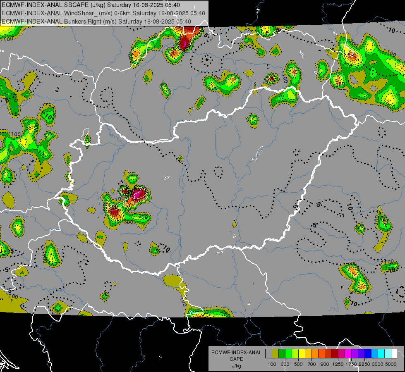This screenshot has width=405, height=372.
Task: Click legend scale value 5000
Action: 391,364
